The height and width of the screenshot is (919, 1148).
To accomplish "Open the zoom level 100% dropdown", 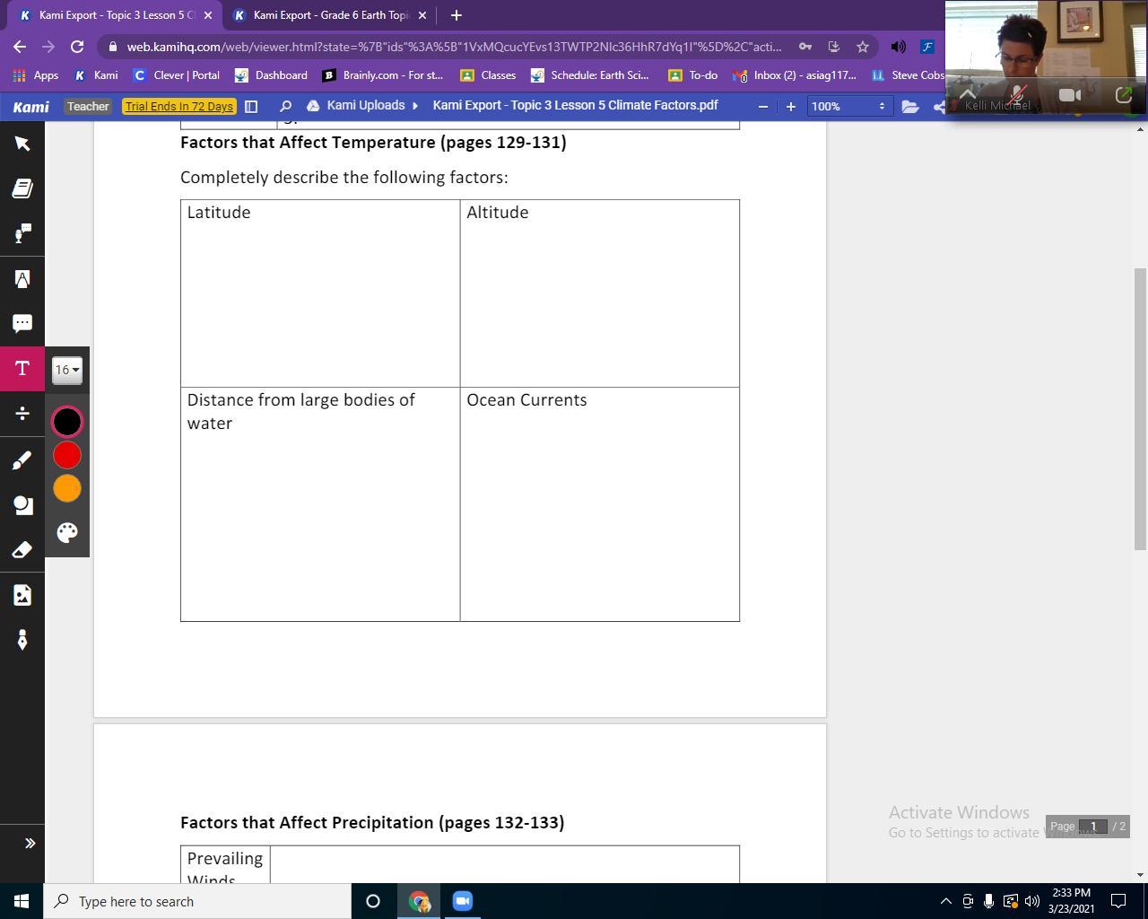I will pyautogui.click(x=848, y=106).
